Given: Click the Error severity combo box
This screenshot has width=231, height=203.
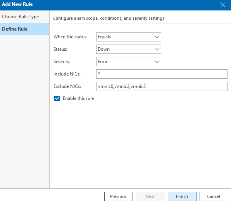Looking at the screenshot, I should tap(128, 62).
